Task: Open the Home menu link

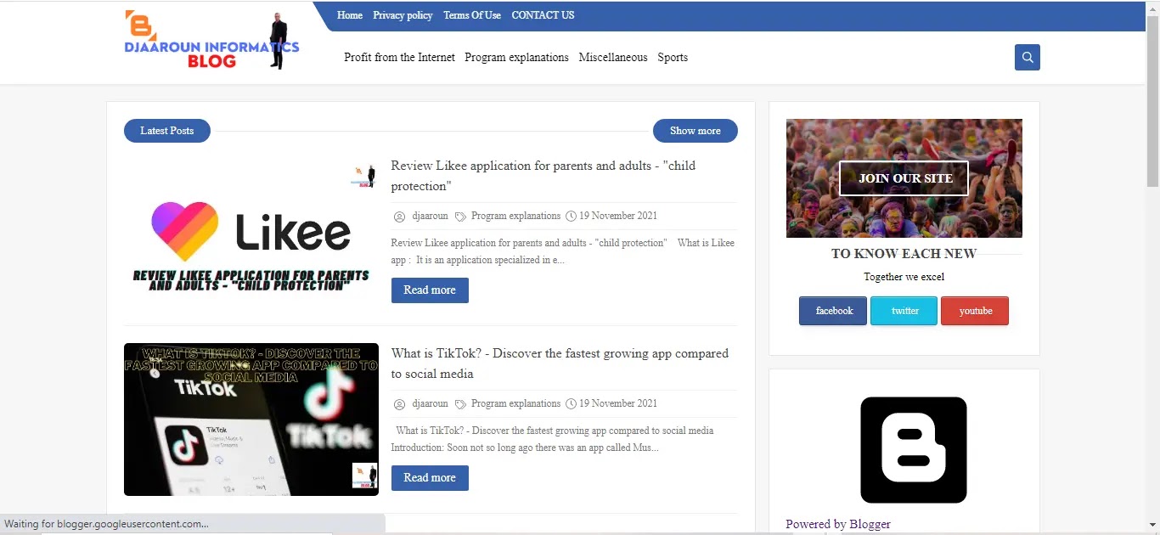Action: [x=350, y=15]
